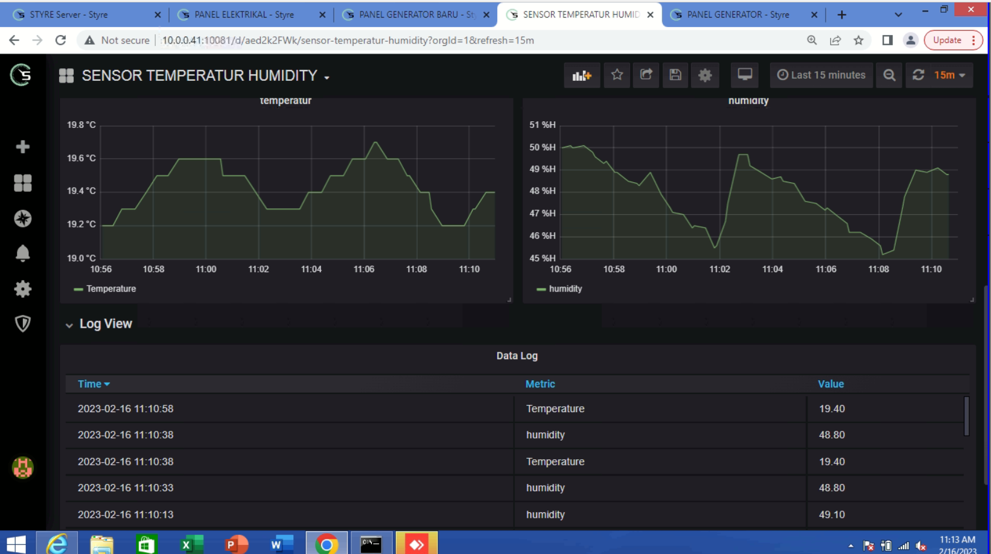Share the current dashboard

pos(646,75)
